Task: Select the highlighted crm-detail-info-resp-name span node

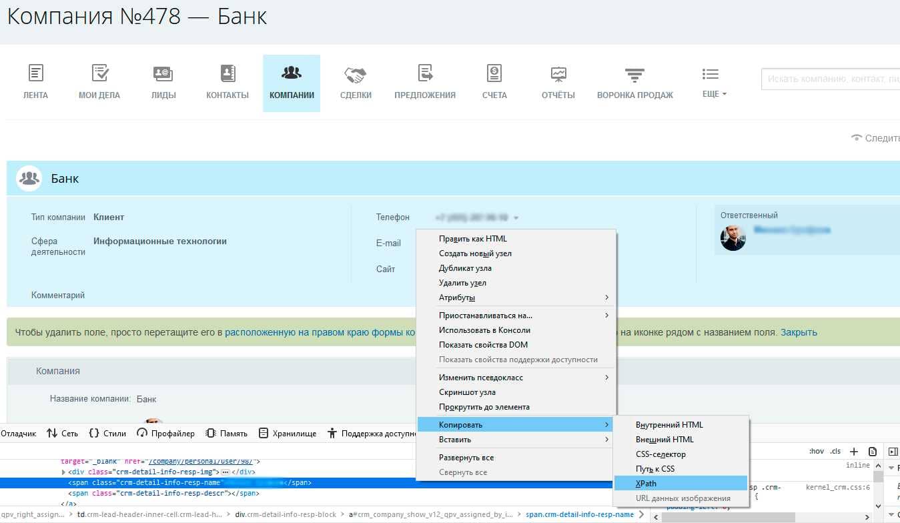Action: [207, 483]
